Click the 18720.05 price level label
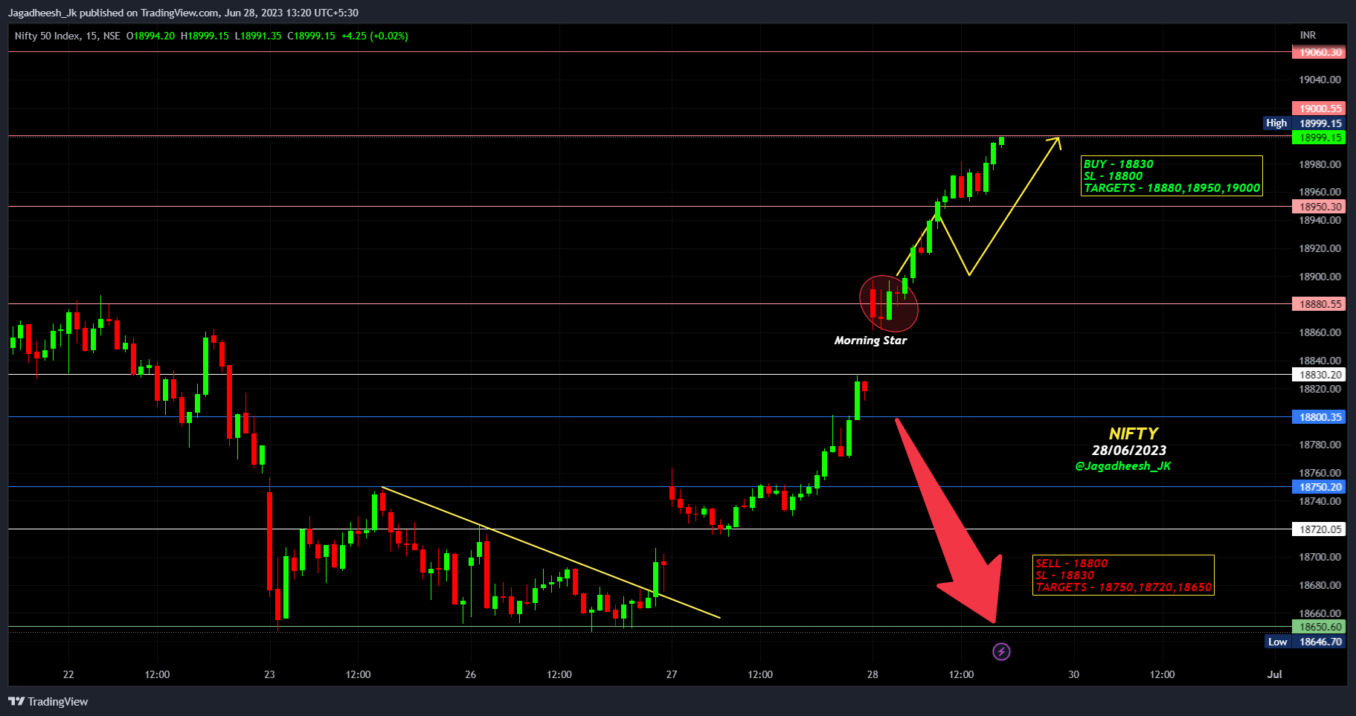The height and width of the screenshot is (716, 1356). (x=1319, y=529)
